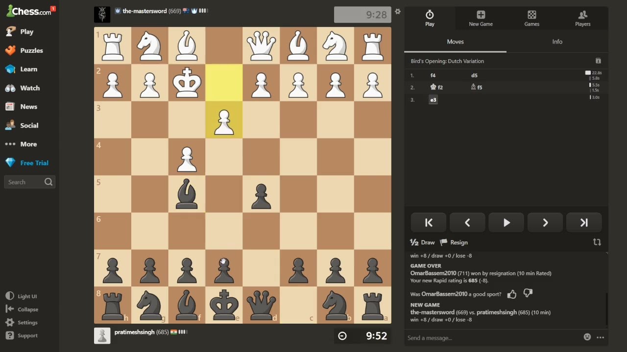Screen dimensions: 627x352
Task: Play through the moves
Action: coord(506,222)
